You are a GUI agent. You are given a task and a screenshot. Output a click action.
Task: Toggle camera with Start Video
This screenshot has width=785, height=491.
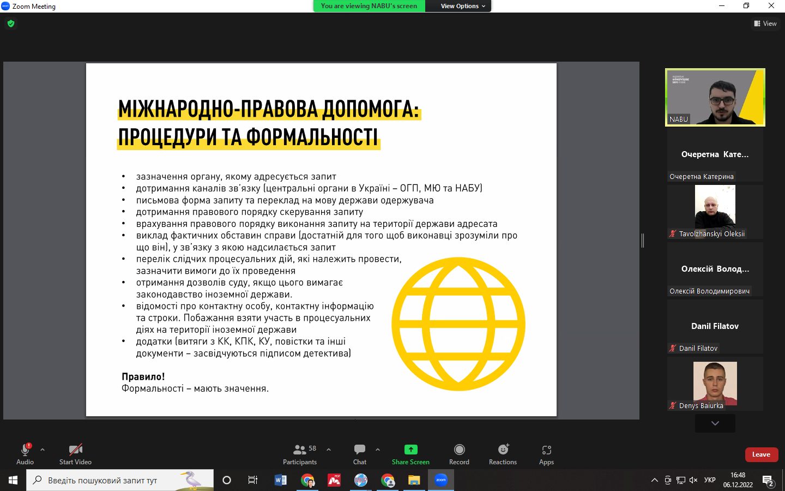(75, 450)
